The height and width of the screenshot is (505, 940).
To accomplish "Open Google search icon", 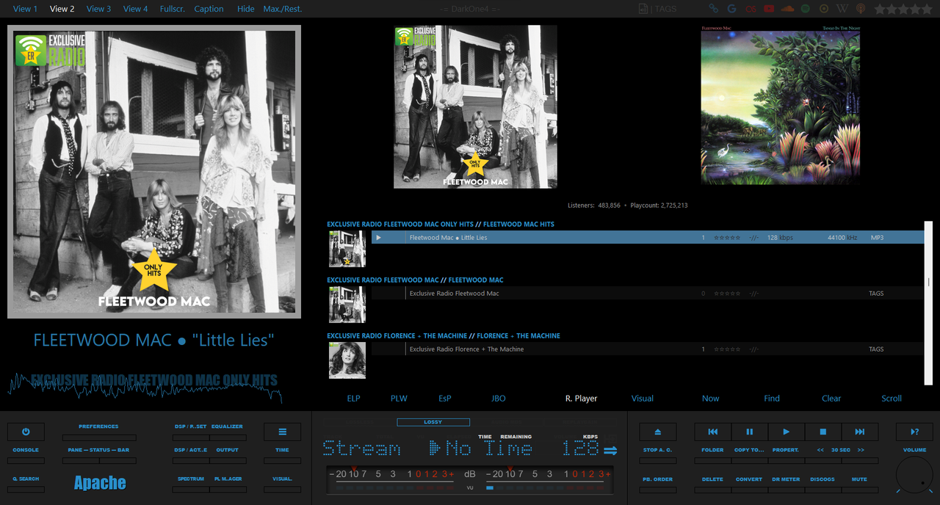I will tap(731, 9).
